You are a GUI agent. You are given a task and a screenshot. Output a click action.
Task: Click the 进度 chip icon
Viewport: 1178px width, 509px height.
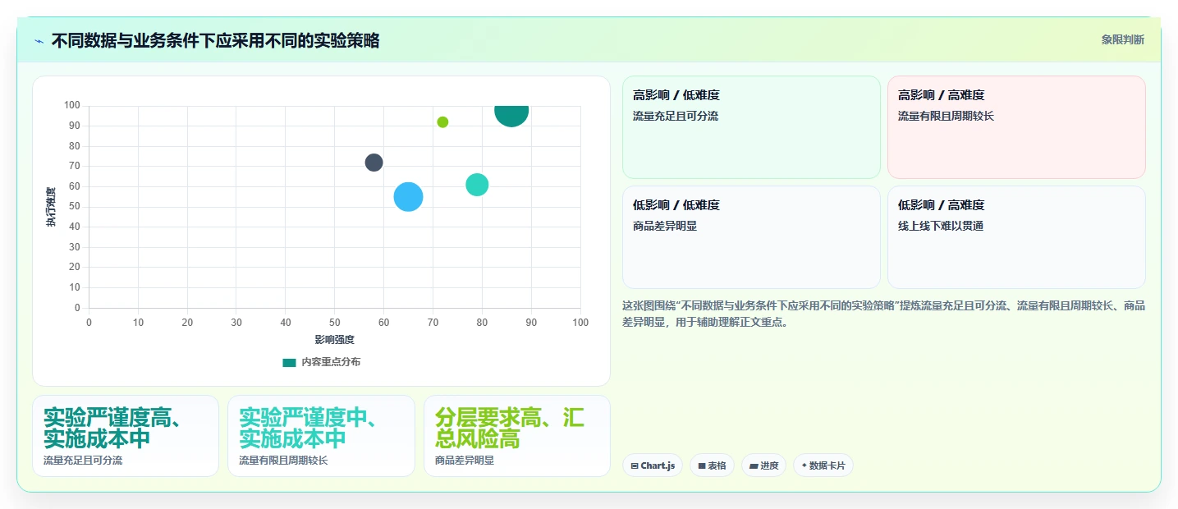pos(754,465)
